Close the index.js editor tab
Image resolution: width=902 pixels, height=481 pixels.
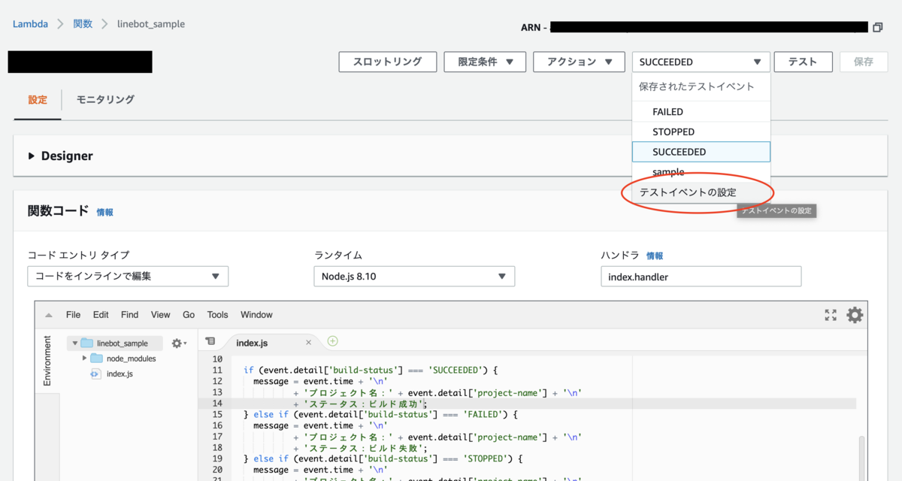pos(308,343)
